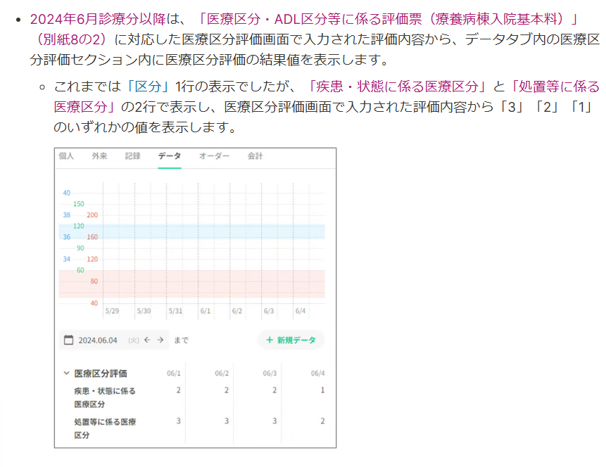Click the 5/30 chart date label
This screenshot has width=606, height=467.
pos(144,311)
